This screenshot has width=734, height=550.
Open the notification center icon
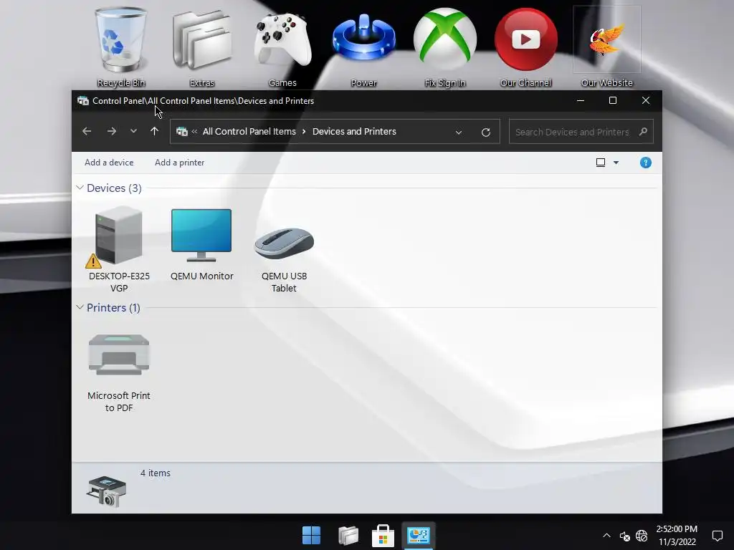click(x=717, y=536)
